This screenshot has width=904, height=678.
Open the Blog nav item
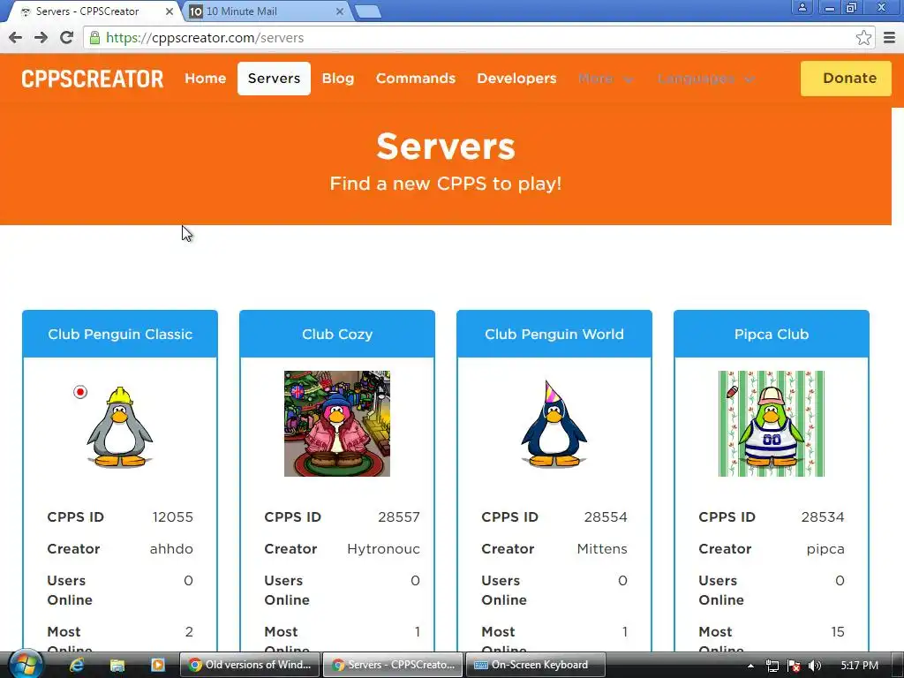[338, 79]
